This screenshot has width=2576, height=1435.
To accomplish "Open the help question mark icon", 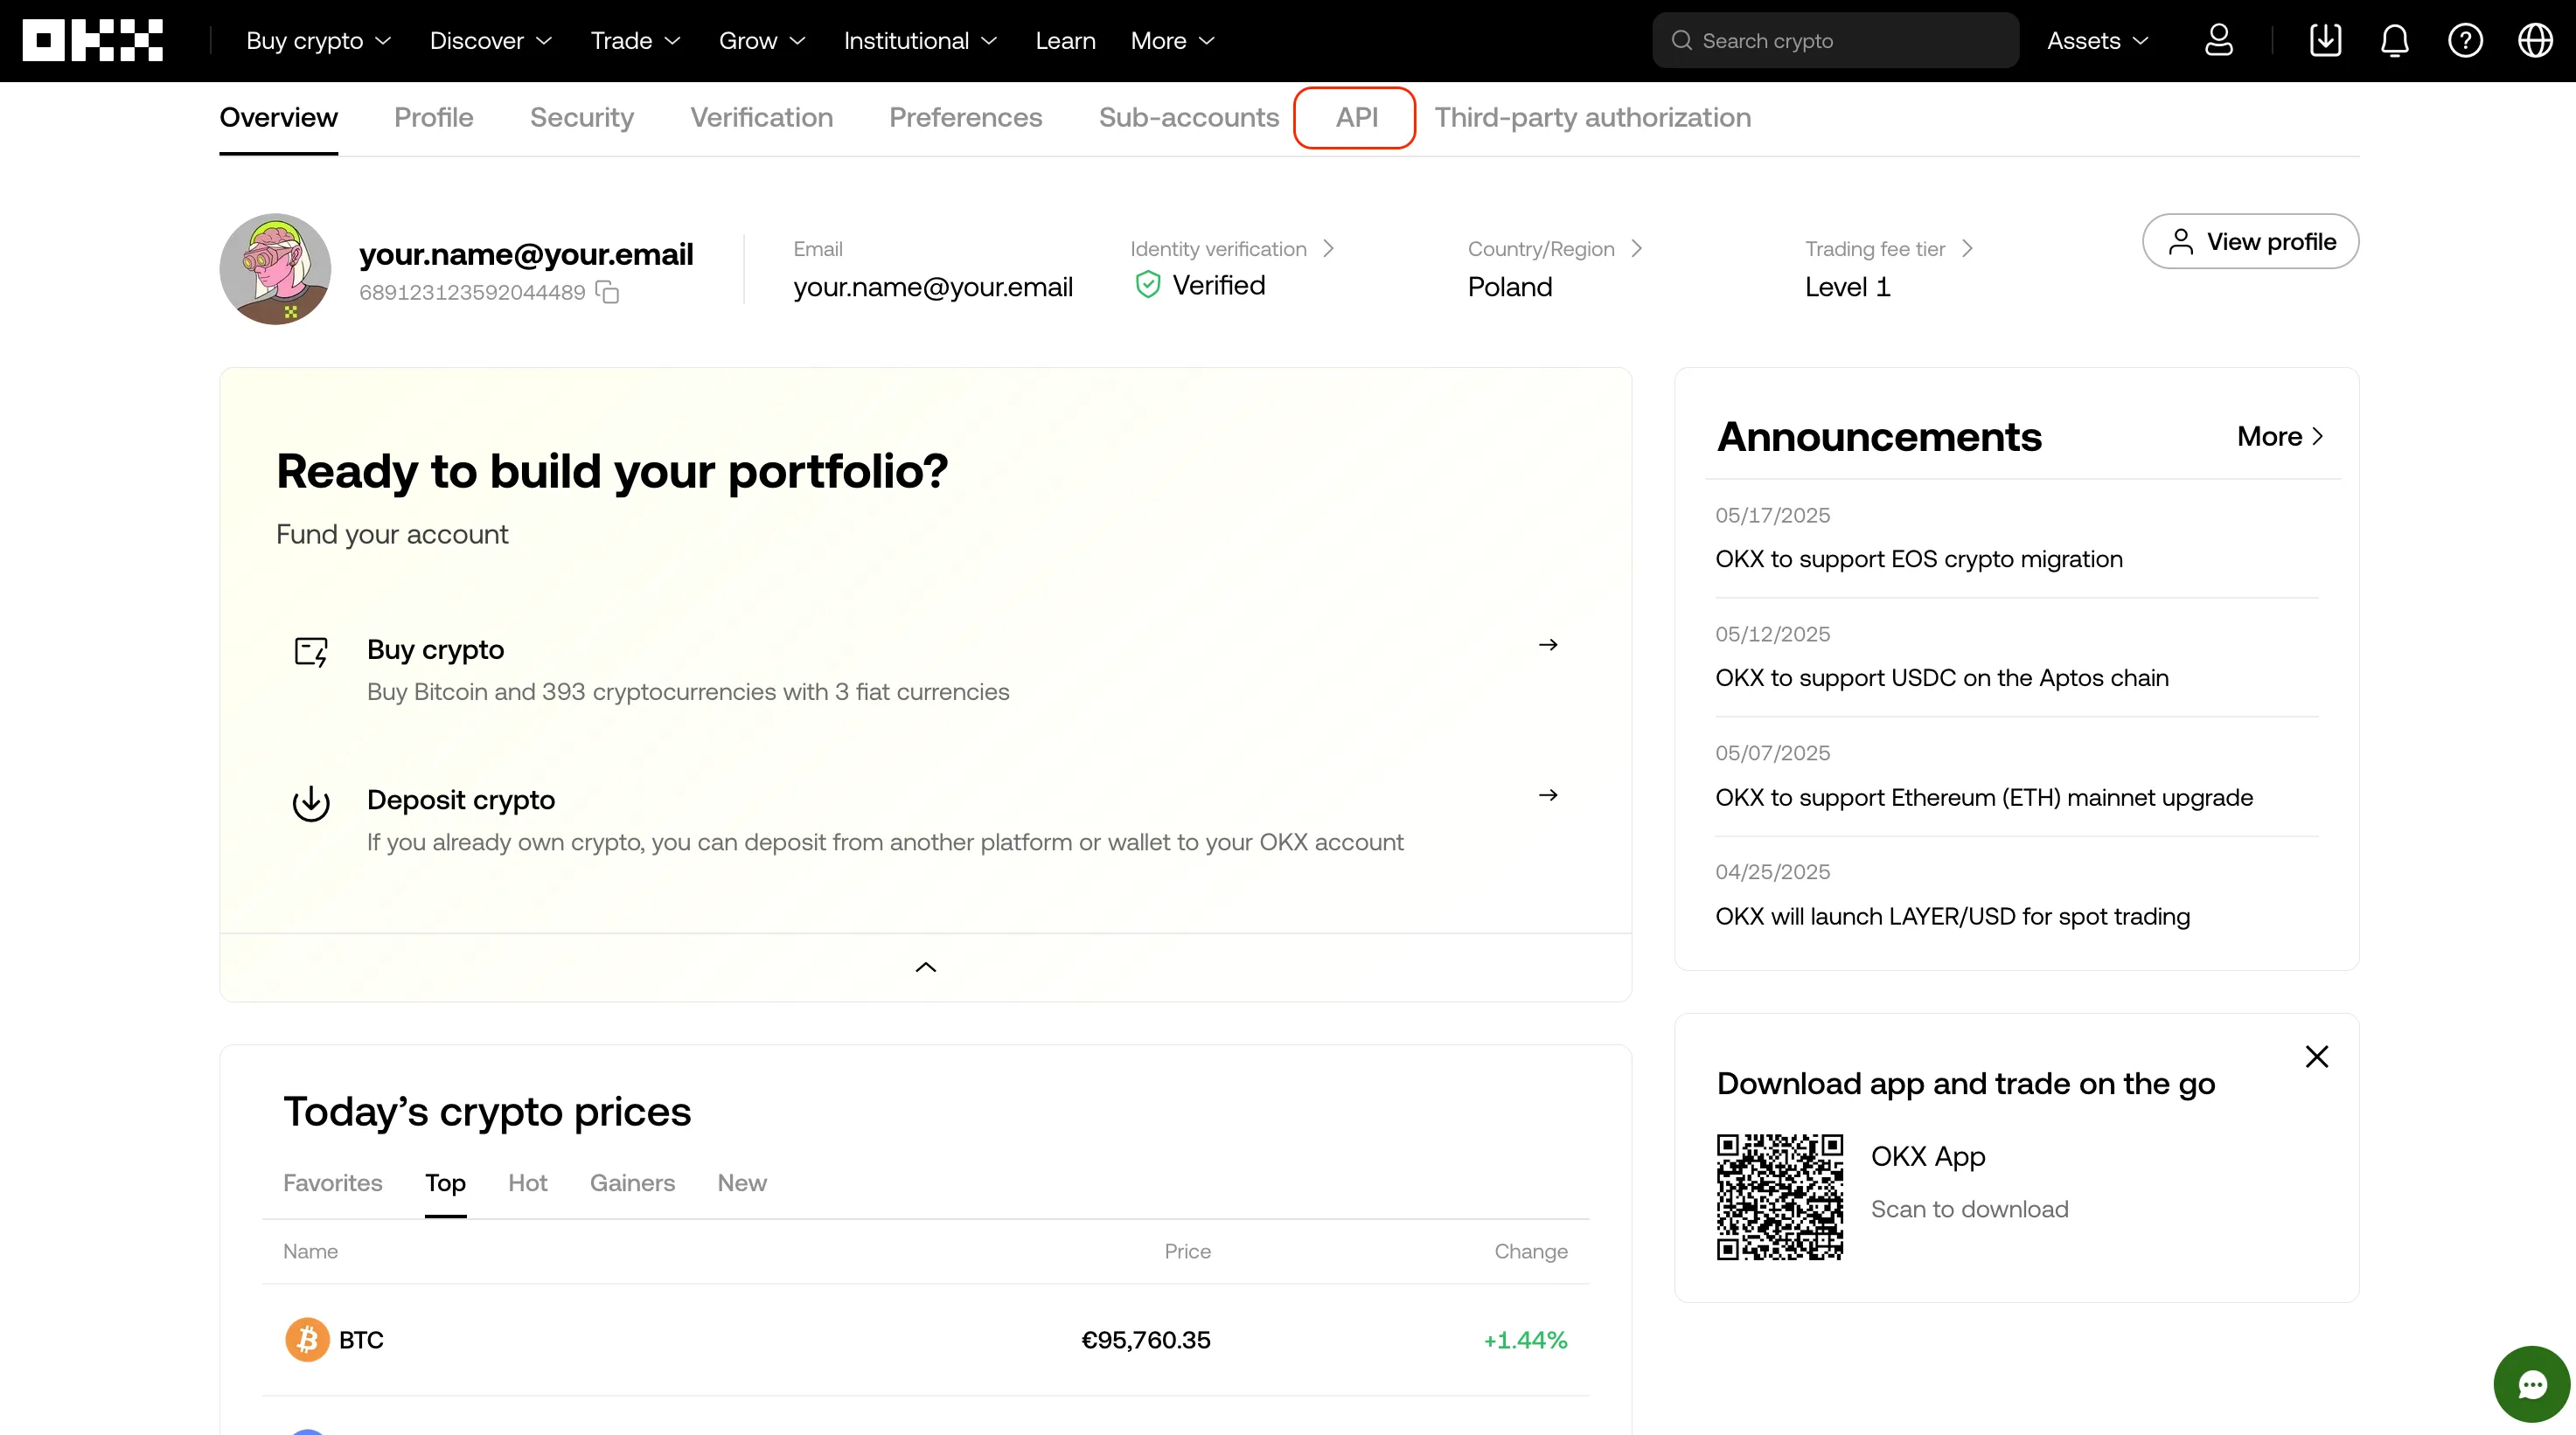I will (x=2465, y=40).
